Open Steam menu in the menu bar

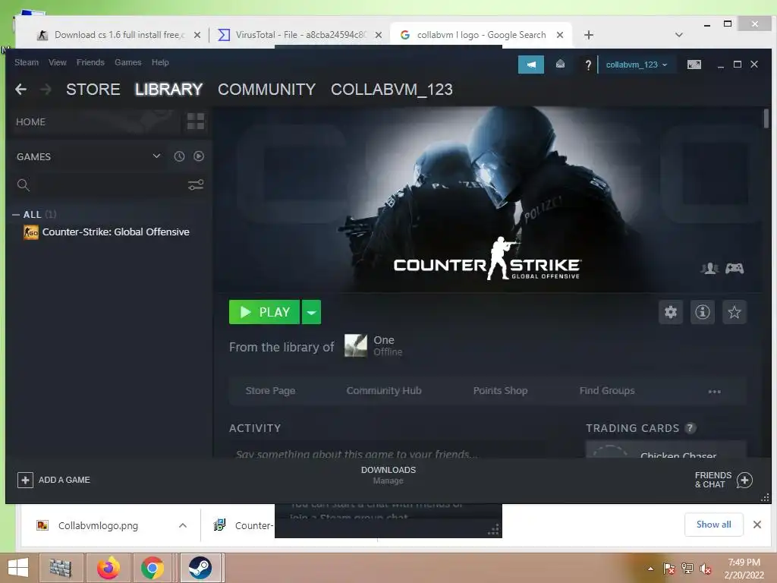click(x=27, y=62)
